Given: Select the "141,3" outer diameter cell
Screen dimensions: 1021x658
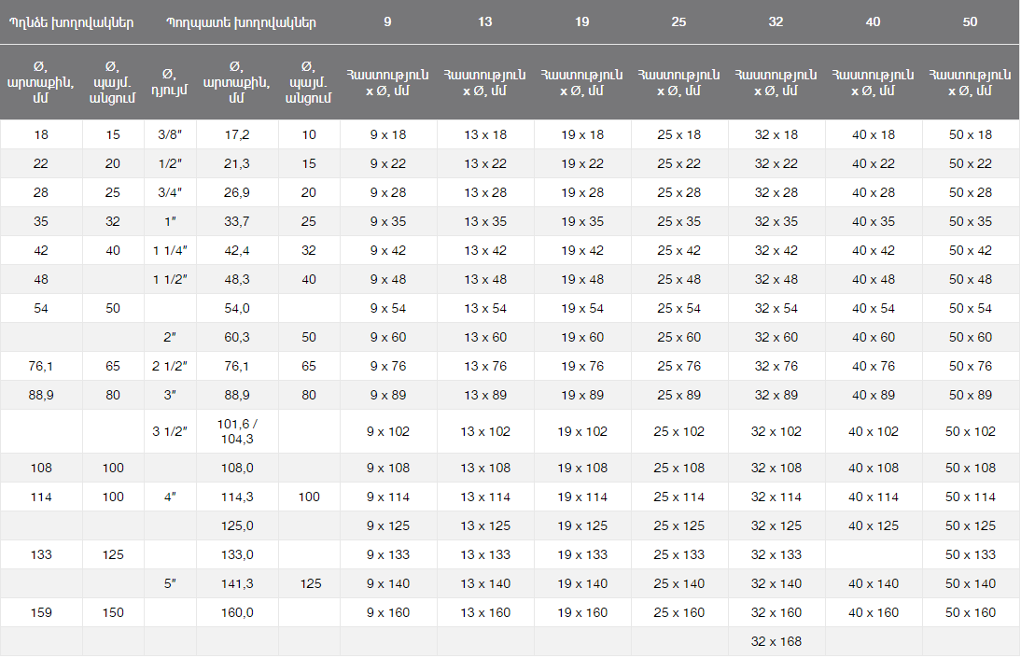Looking at the screenshot, I should point(237,583).
